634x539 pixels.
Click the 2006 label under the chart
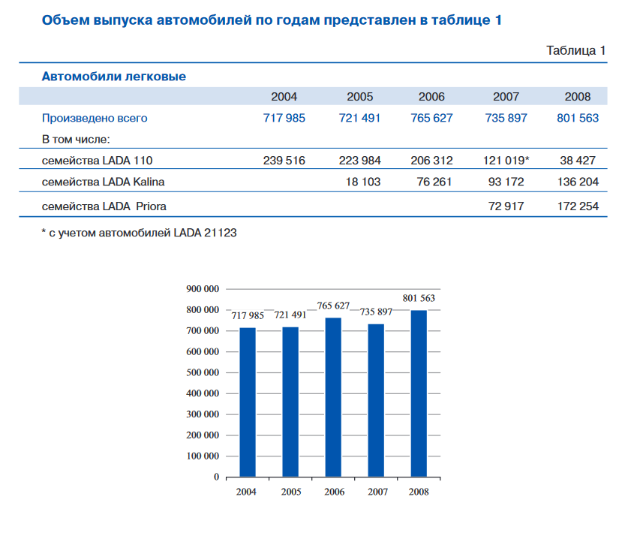pos(335,492)
